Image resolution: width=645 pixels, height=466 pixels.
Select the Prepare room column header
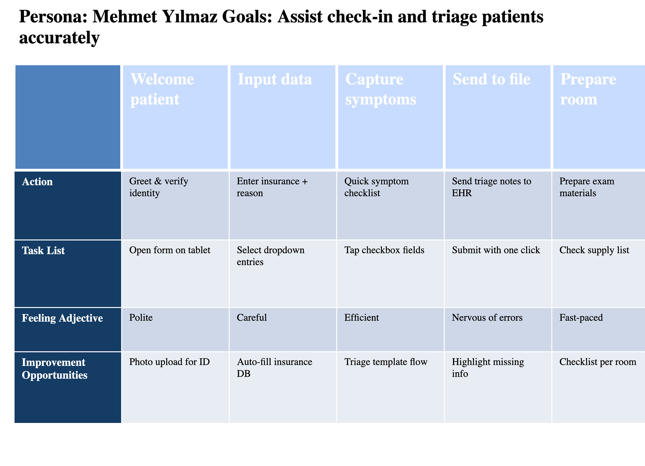click(599, 117)
